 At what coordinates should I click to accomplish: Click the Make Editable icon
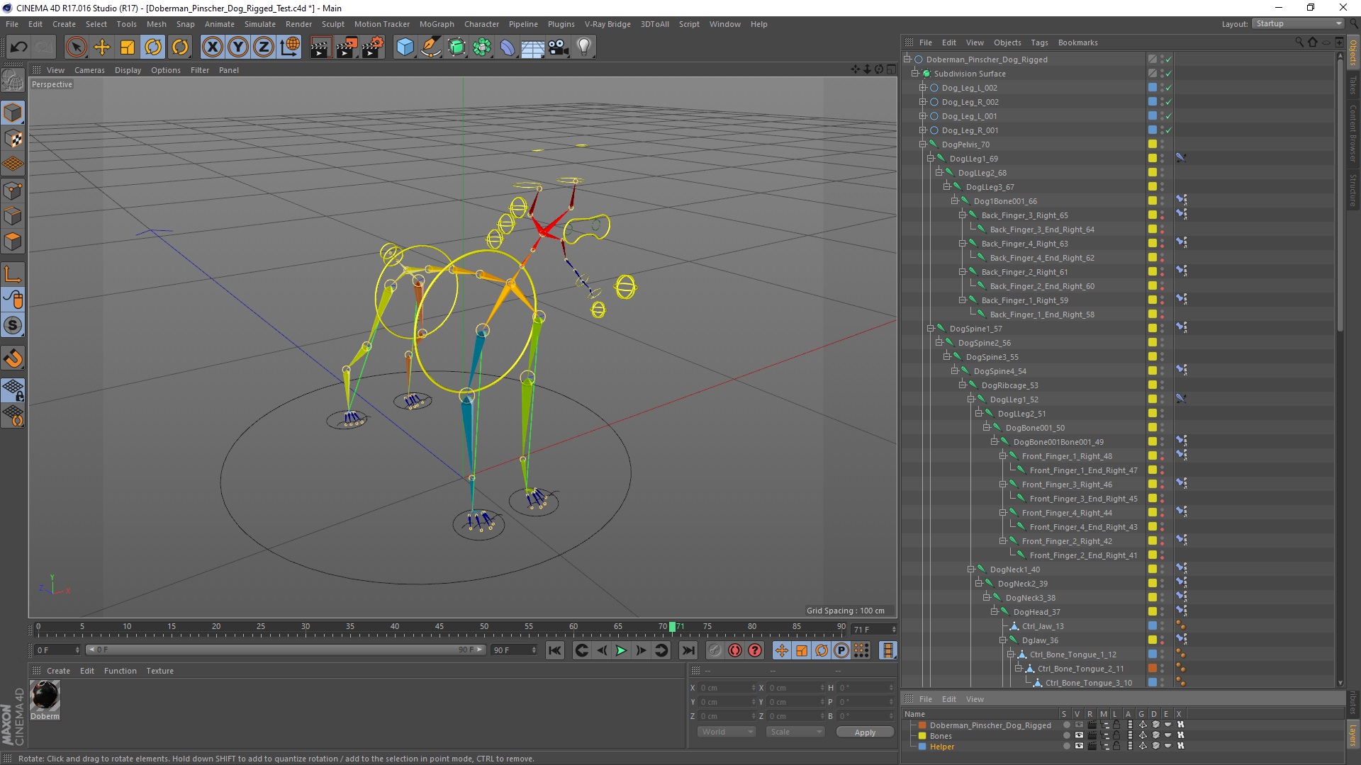(x=13, y=81)
